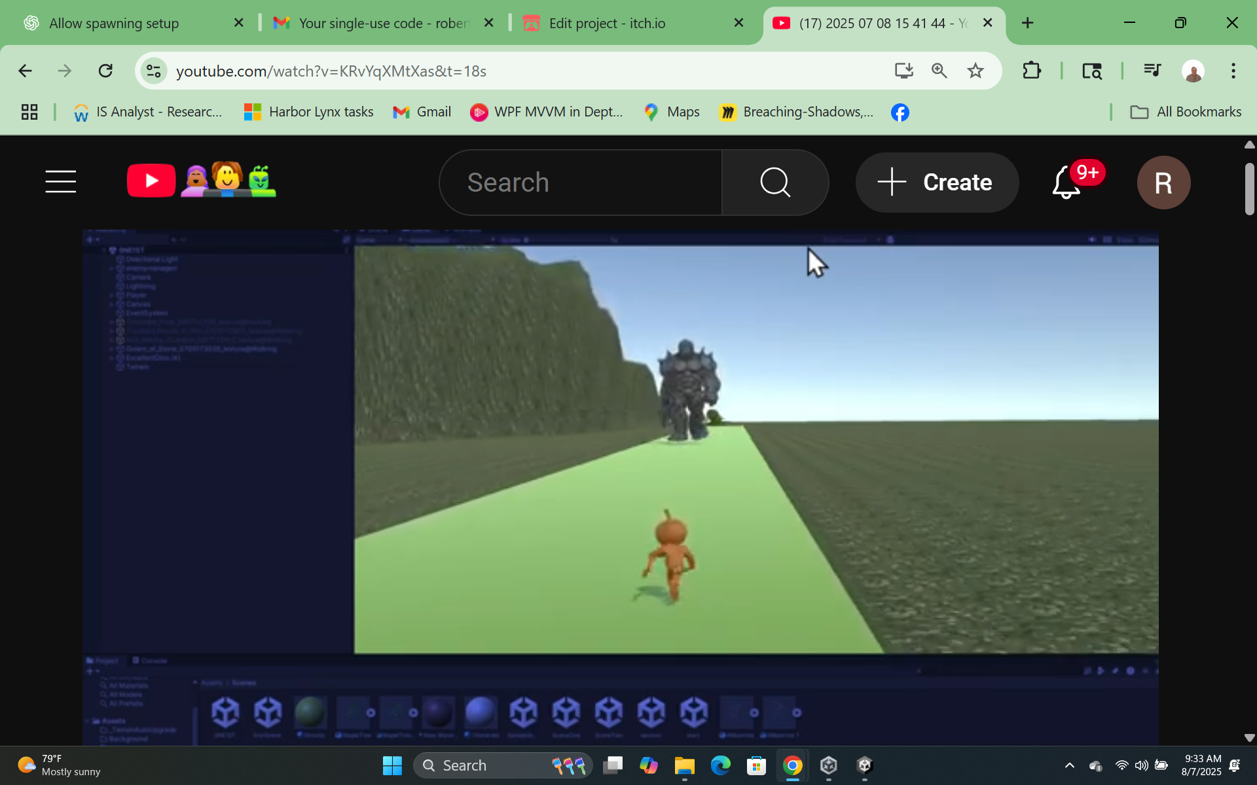This screenshot has width=1257, height=785.
Task: Click the page vertical scrollbar thumb
Action: [x=1249, y=190]
